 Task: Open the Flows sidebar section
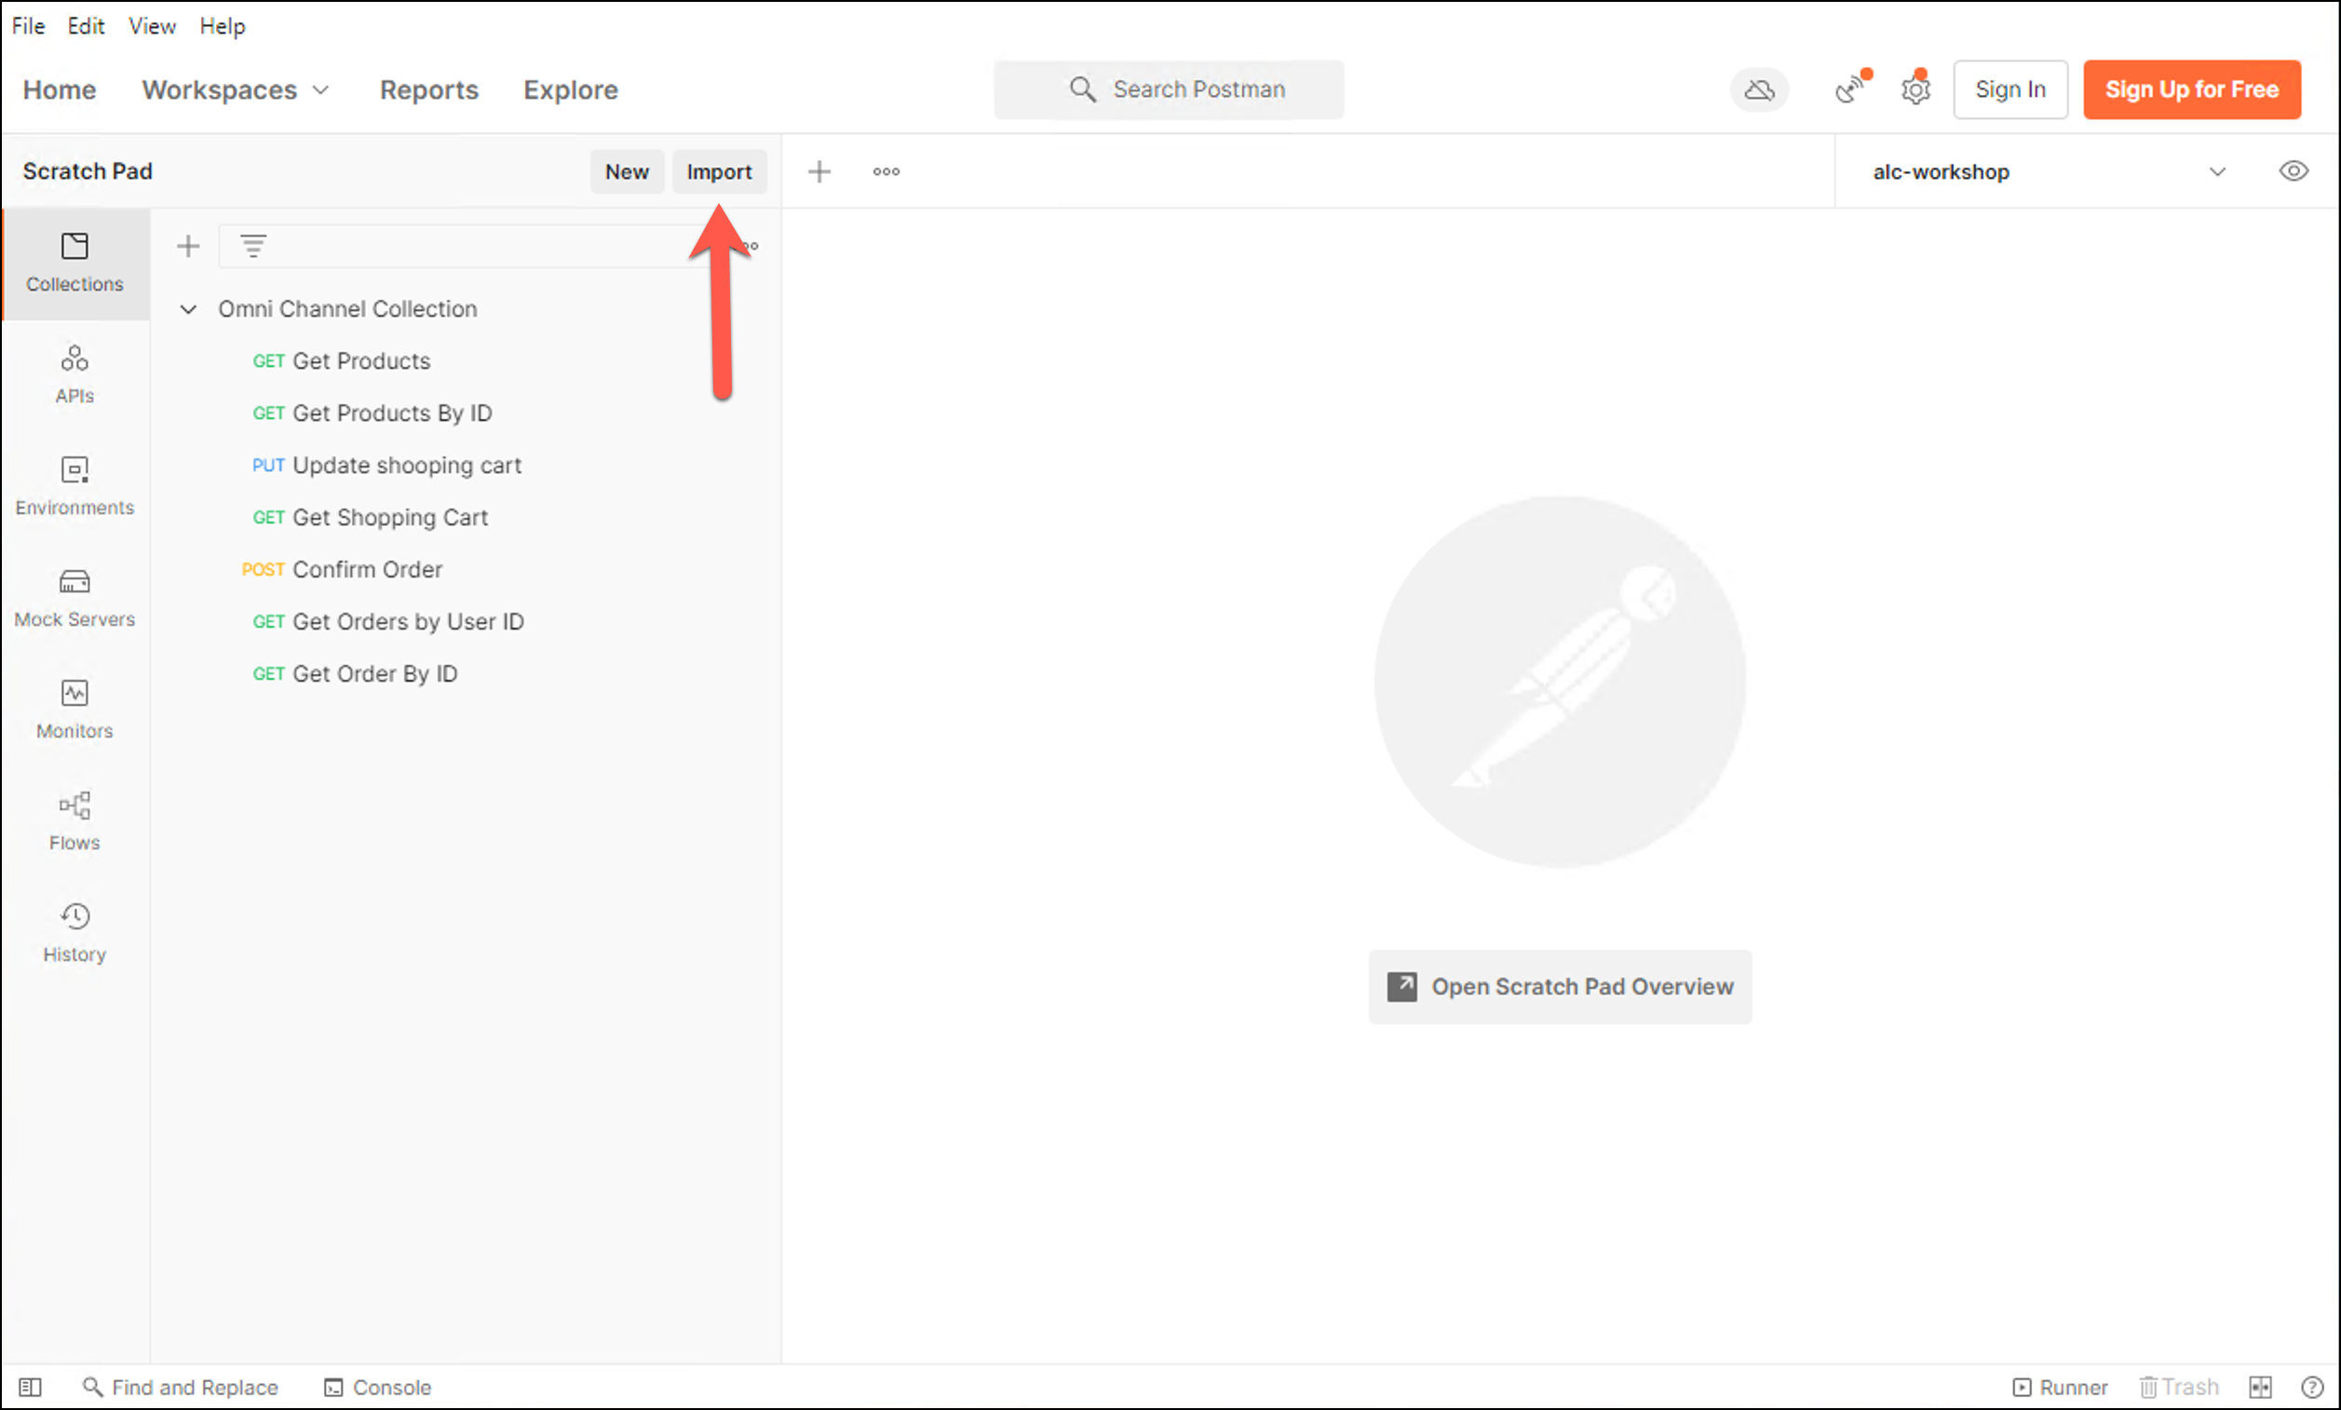coord(74,820)
